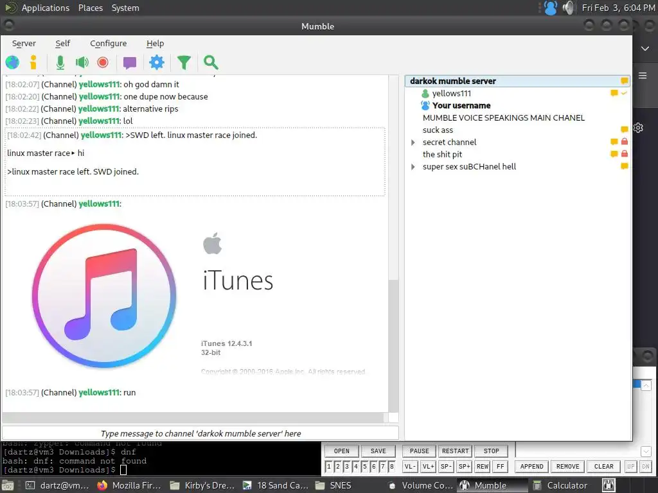The height and width of the screenshot is (493, 658).
Task: Toggle deafen speaker icon in Mumble toolbar
Action: (x=82, y=62)
